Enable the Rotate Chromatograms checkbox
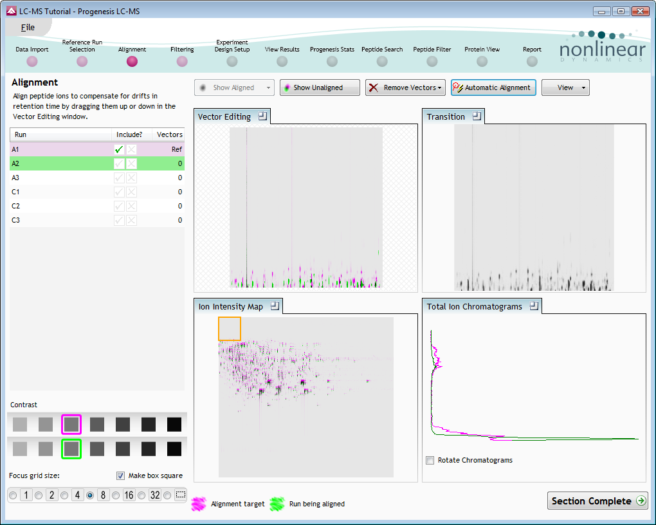The image size is (656, 525). [430, 460]
